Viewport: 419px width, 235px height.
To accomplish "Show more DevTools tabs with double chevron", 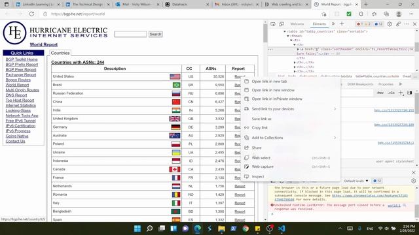I will [333, 23].
